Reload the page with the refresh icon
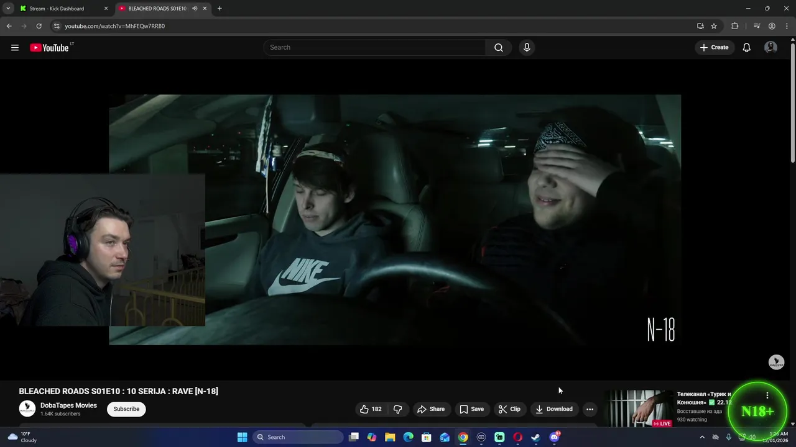796x447 pixels. (39, 26)
